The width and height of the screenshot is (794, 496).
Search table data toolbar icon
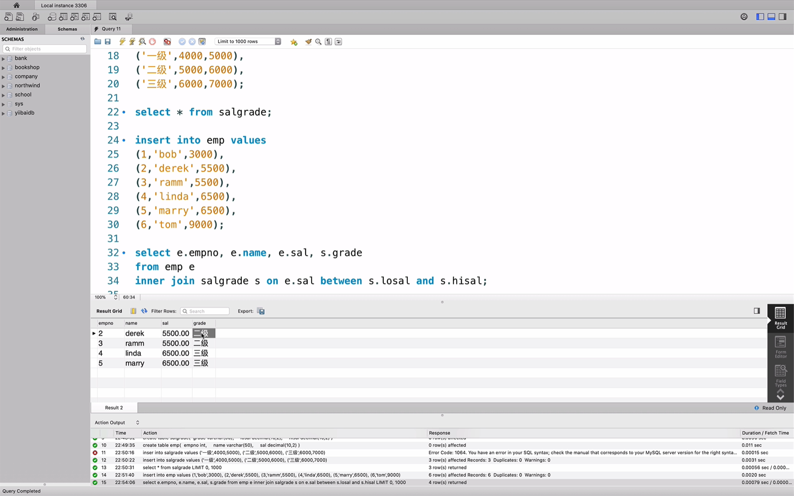[113, 17]
